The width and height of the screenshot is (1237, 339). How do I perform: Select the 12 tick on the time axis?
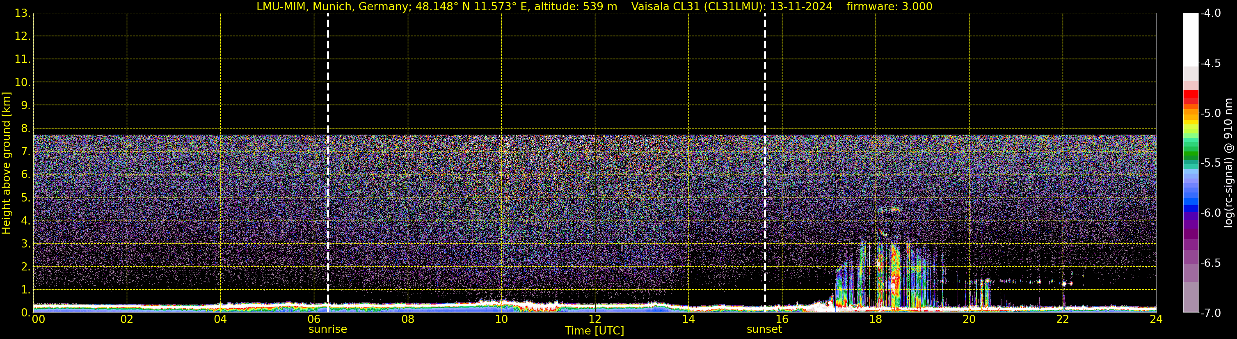pos(594,320)
